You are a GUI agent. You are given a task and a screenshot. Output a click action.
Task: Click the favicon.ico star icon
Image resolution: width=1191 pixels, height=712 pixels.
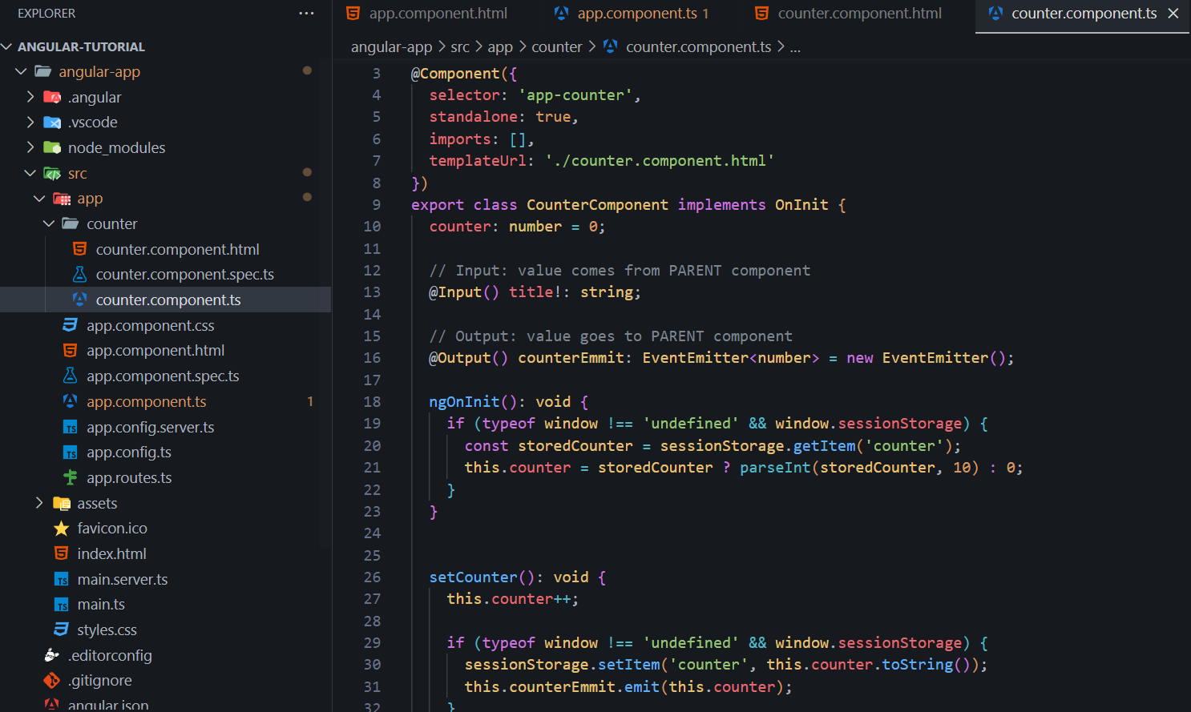[61, 529]
